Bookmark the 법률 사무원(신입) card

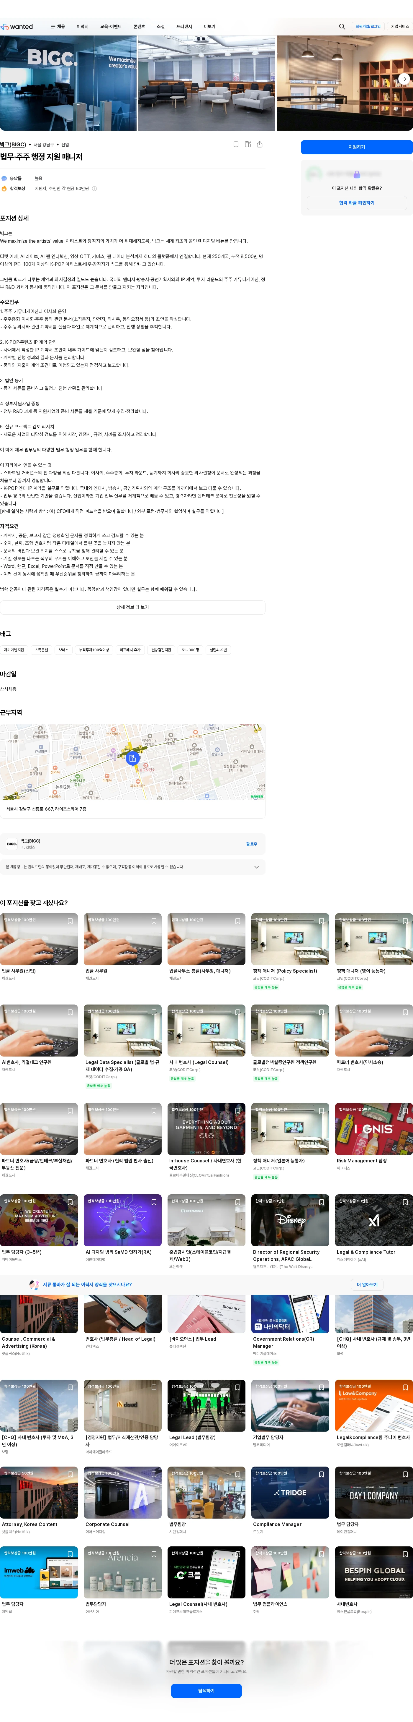coord(70,921)
